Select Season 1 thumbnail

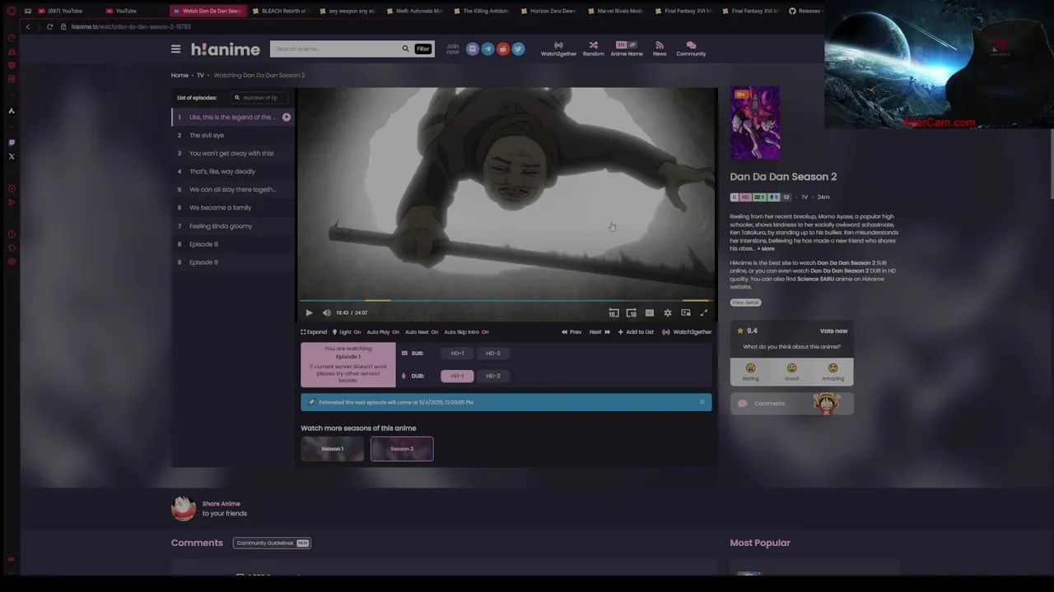pyautogui.click(x=332, y=449)
